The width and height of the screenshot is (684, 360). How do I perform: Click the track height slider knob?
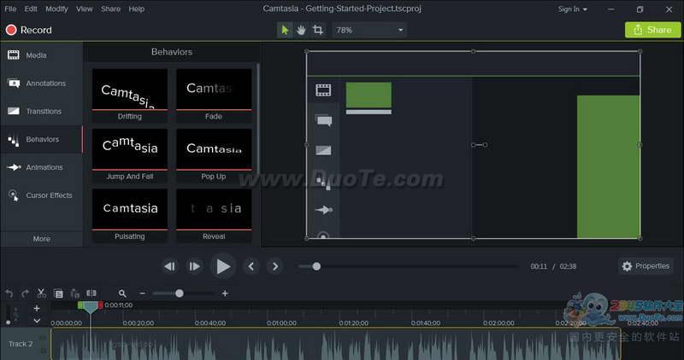click(x=8, y=322)
